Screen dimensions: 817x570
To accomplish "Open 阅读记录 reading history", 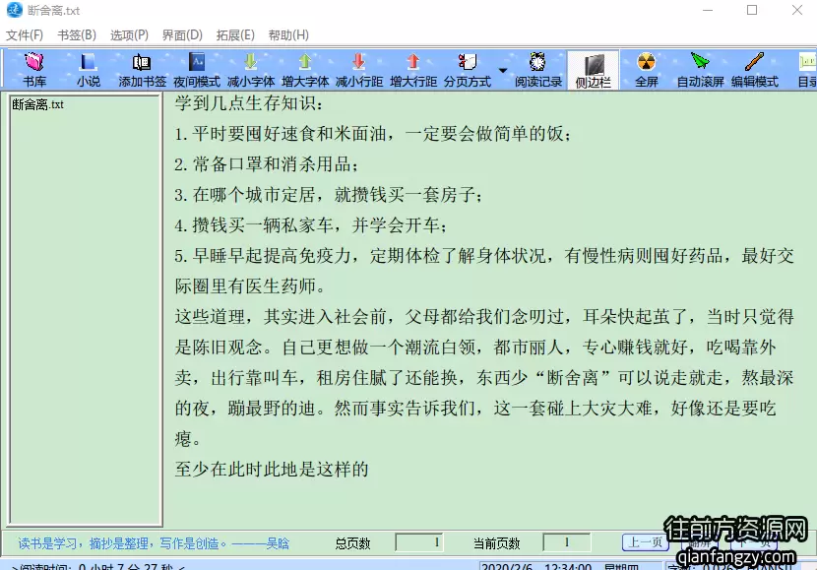I will 538,70.
